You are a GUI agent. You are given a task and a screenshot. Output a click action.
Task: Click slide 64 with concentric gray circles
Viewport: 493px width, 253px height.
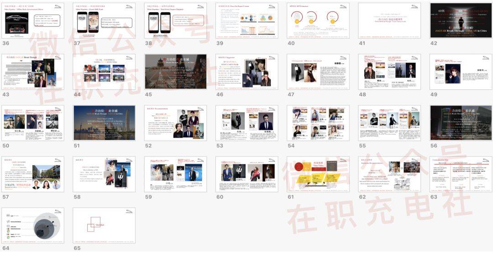(x=33, y=225)
